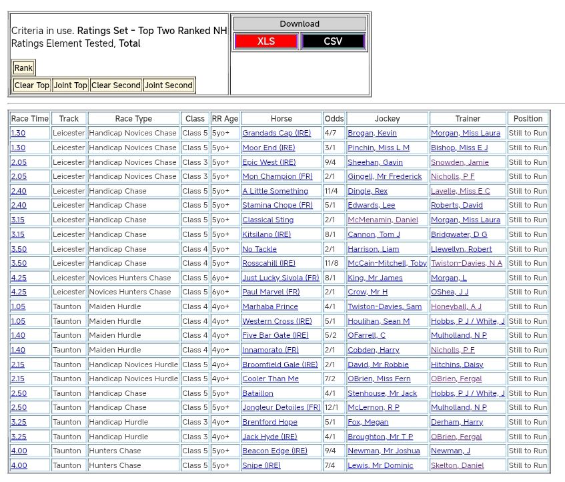Select the Clear Top filter
Viewport: 565px width, 482px height.
pos(32,85)
